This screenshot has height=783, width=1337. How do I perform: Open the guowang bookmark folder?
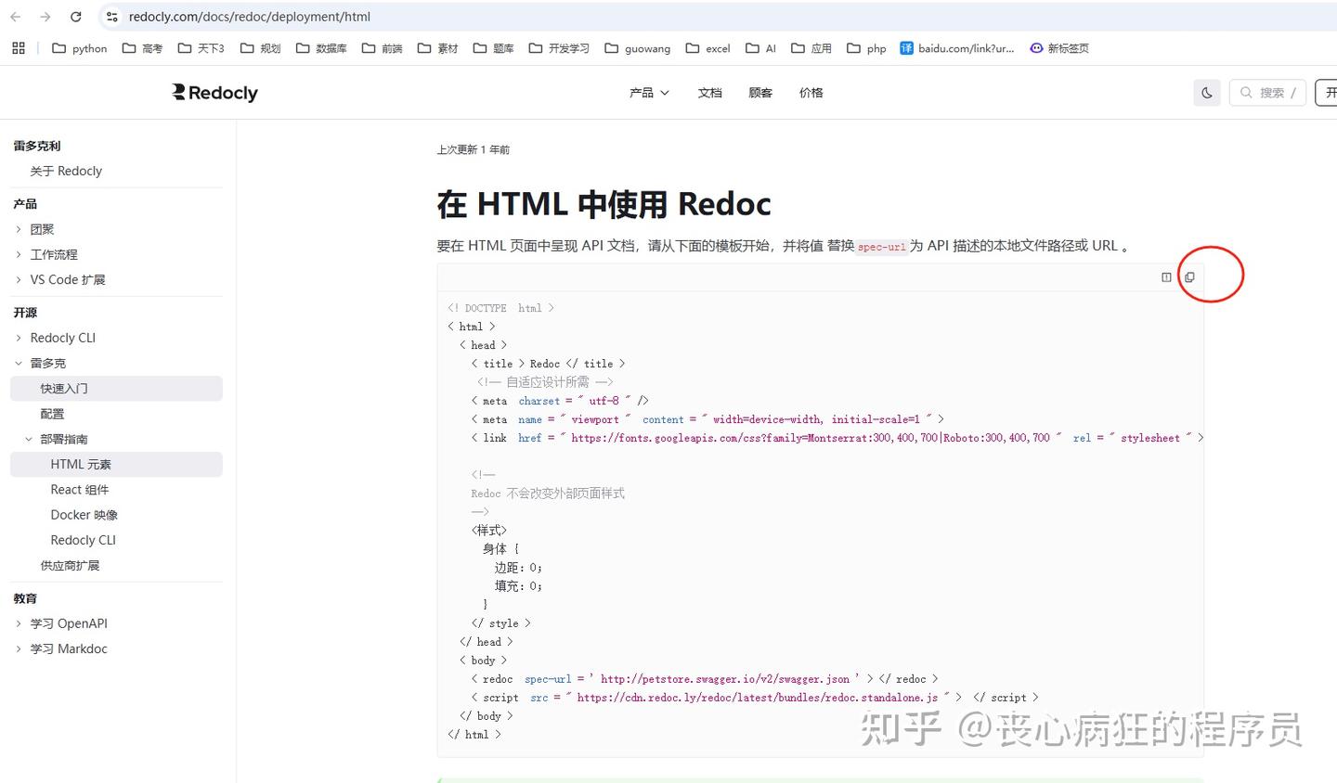[x=638, y=48]
